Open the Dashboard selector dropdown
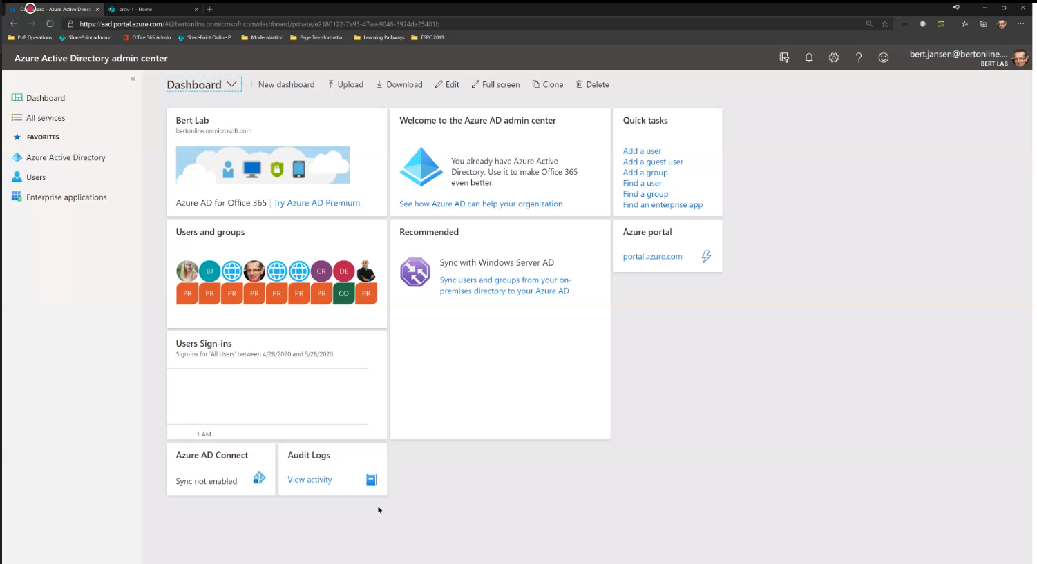This screenshot has height=564, width=1037. [232, 84]
